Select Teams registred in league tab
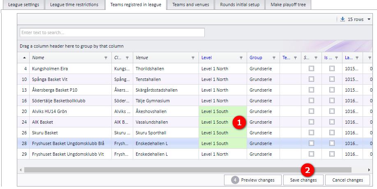The width and height of the screenshot is (377, 189). 136,5
